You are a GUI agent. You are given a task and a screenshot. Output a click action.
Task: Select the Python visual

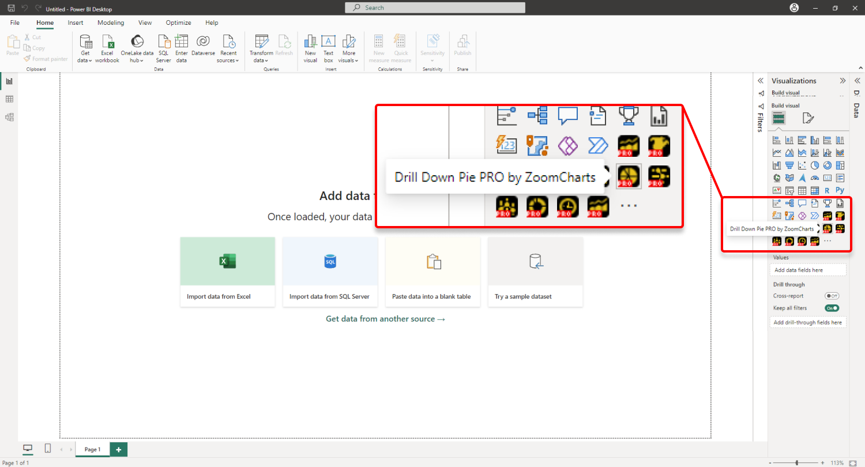840,190
